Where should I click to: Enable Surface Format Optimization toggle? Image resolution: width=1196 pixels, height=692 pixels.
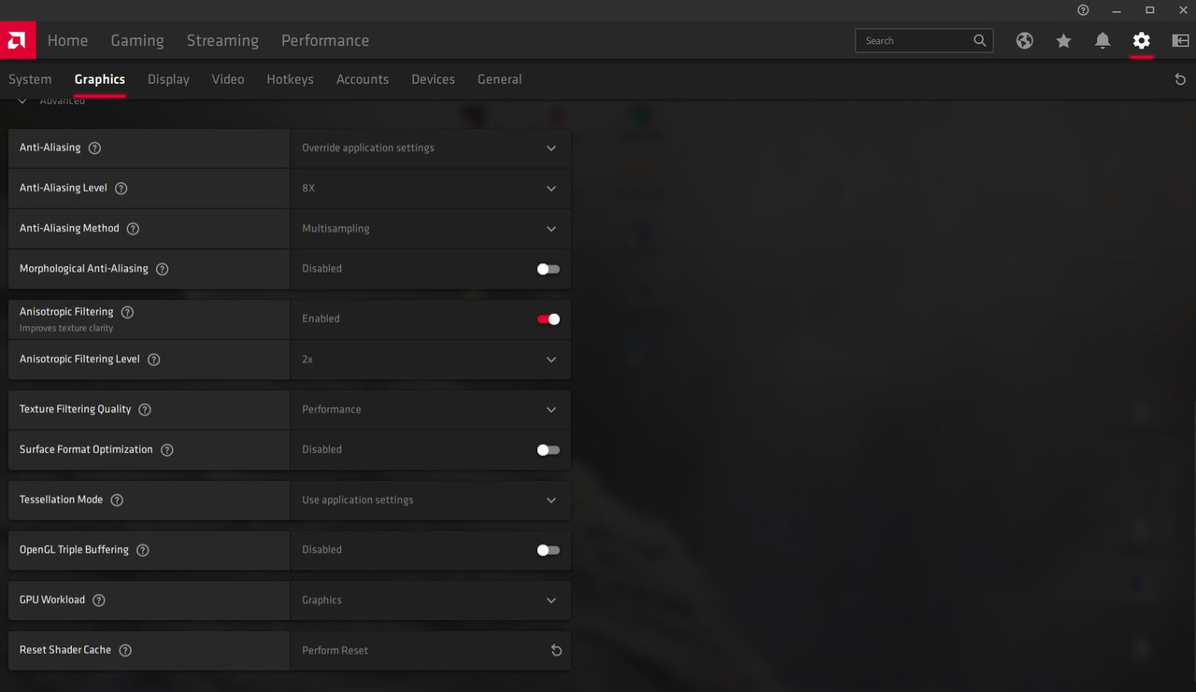pyautogui.click(x=548, y=450)
